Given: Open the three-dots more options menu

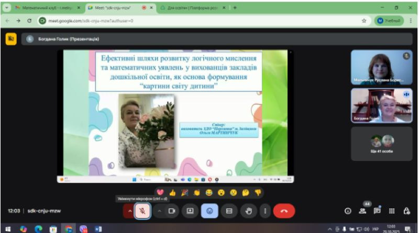Looking at the screenshot, I should point(265,211).
